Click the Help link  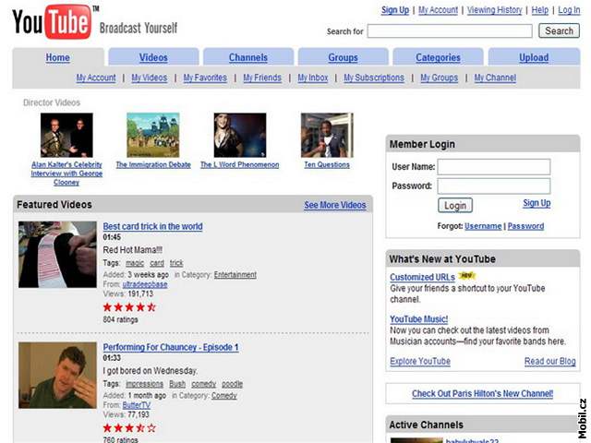click(x=539, y=10)
